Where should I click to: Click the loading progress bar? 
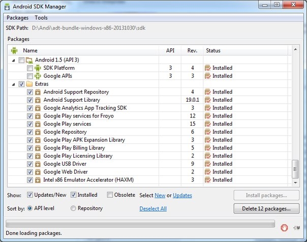click(140, 223)
